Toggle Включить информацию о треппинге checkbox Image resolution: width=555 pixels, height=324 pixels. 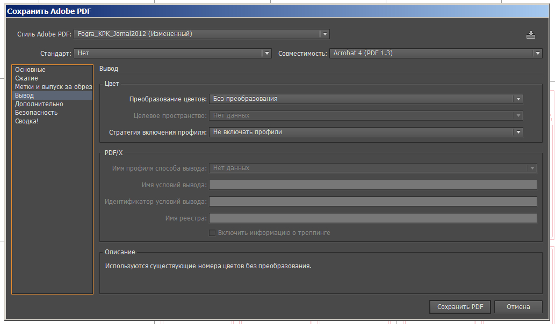pyautogui.click(x=212, y=233)
